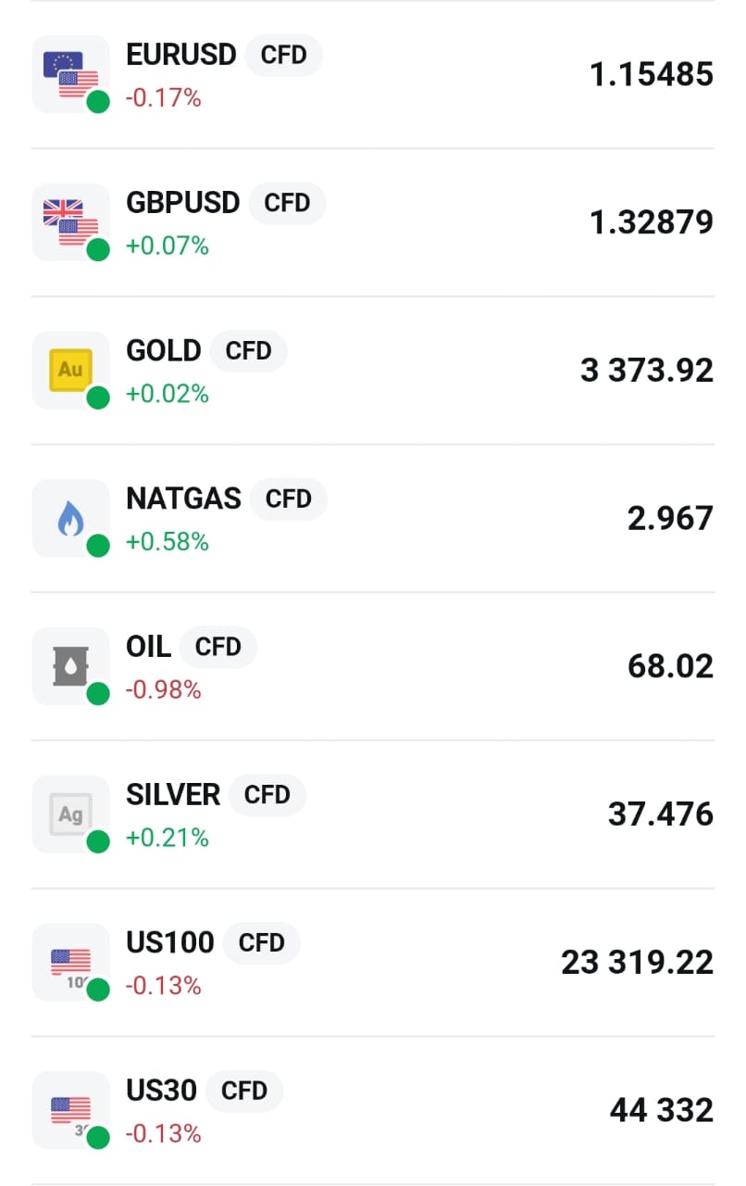Screen dimensions: 746x1186
Task: Select the GOLD Au icon
Action: 70,370
